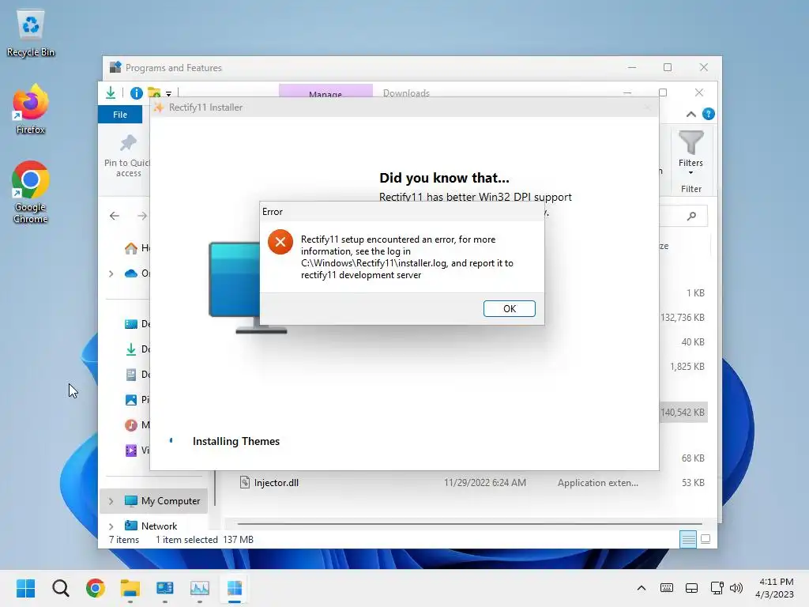Image resolution: width=809 pixels, height=607 pixels.
Task: Launch Firefox from the desktop shortcut
Action: click(x=31, y=110)
